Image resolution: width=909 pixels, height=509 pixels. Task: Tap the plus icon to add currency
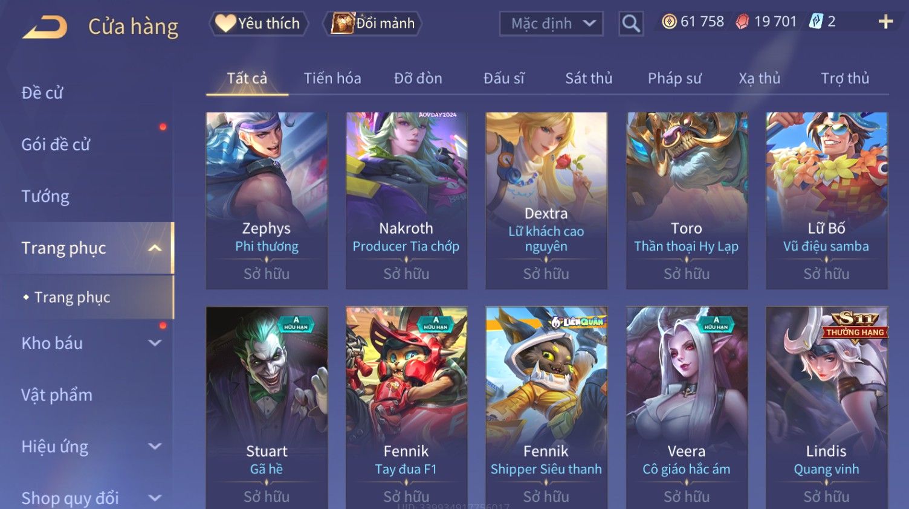pos(885,22)
